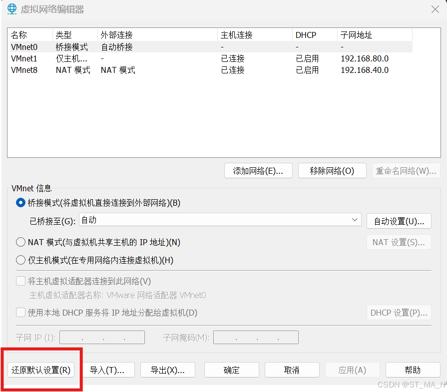The height and width of the screenshot is (392, 447).
Task: Click 移除网络(O) button
Action: coord(332,171)
